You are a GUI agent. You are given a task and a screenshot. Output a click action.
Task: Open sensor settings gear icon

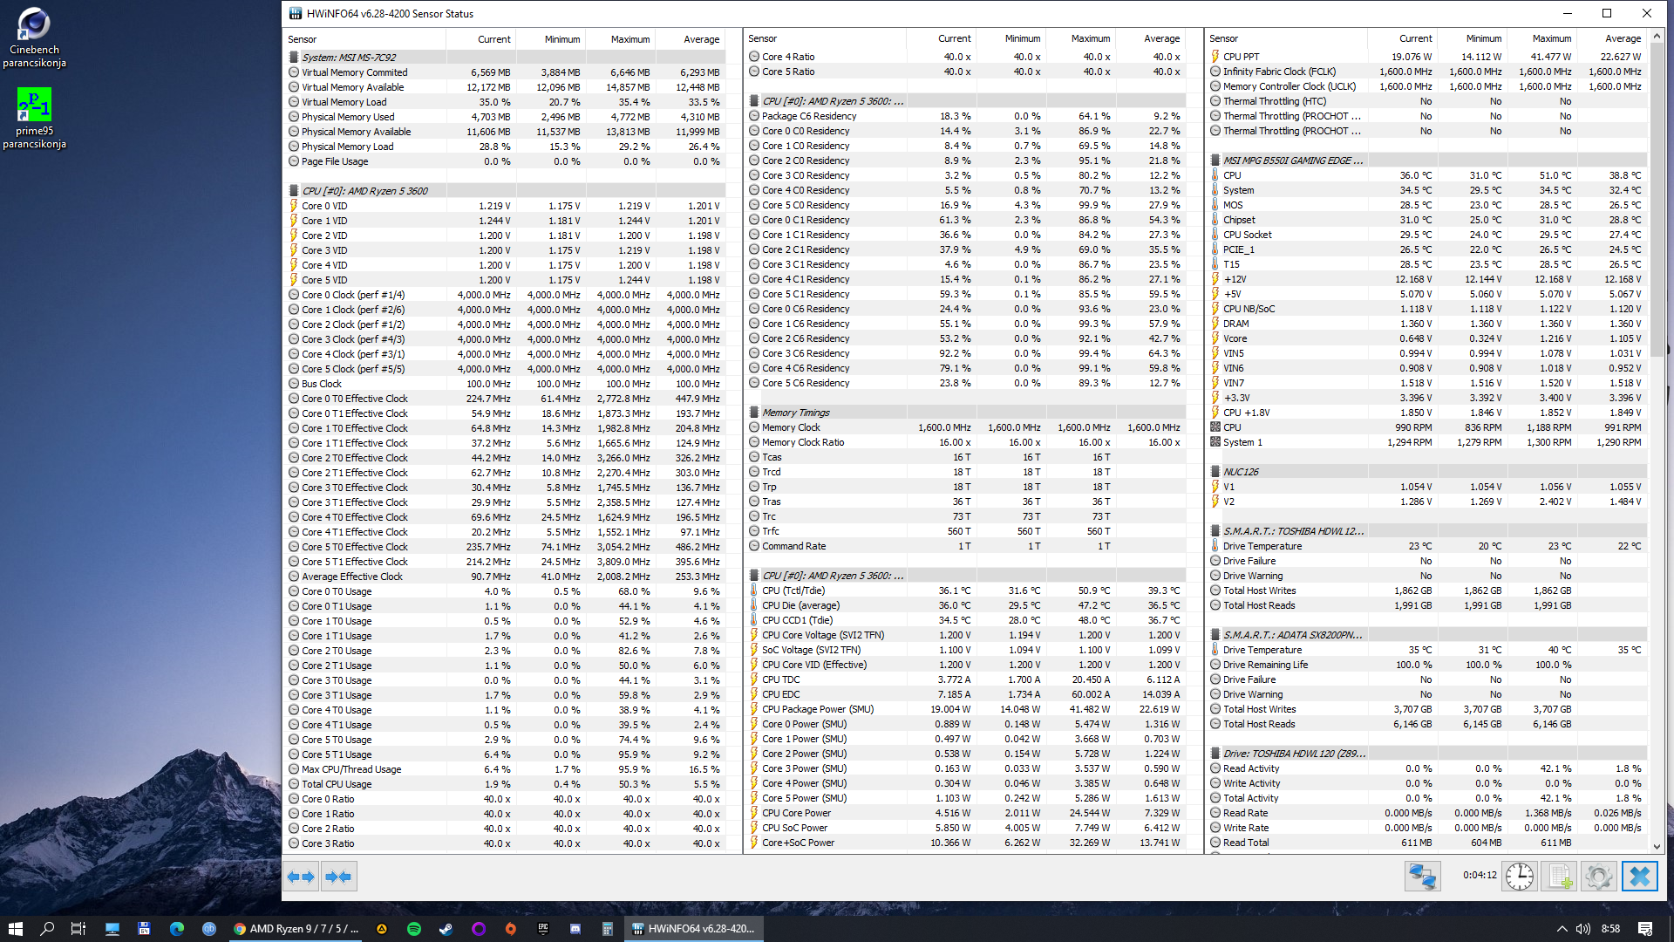click(x=1598, y=877)
